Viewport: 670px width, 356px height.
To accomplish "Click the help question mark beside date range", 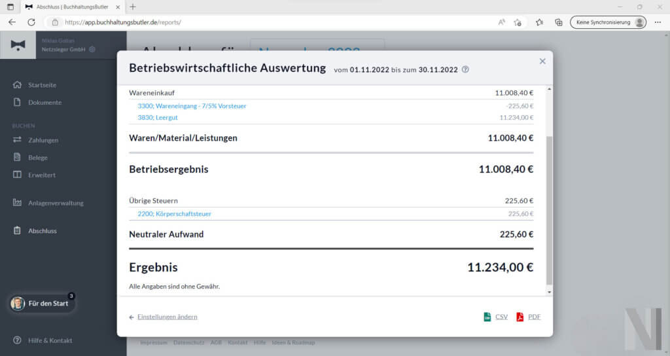I will [465, 69].
